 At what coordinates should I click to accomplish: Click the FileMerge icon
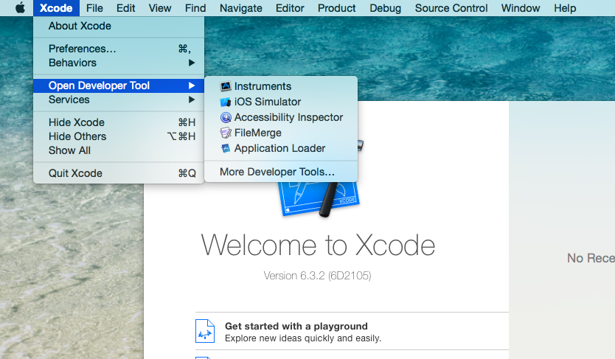[x=226, y=133]
